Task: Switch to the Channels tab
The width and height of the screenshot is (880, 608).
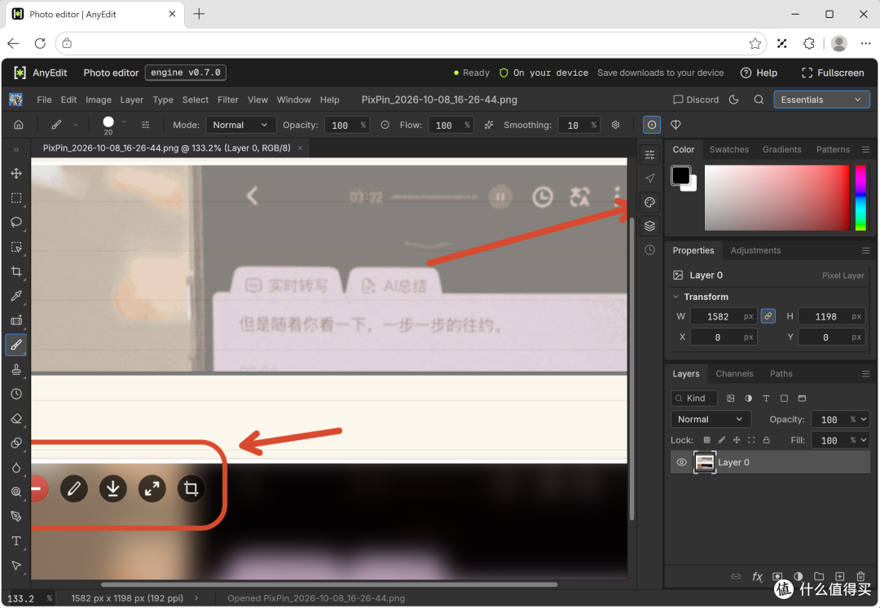Action: 734,374
